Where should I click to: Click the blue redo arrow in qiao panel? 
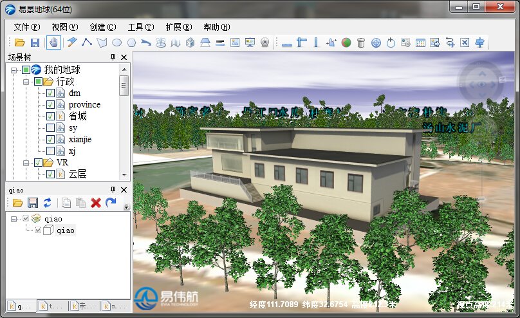[111, 203]
